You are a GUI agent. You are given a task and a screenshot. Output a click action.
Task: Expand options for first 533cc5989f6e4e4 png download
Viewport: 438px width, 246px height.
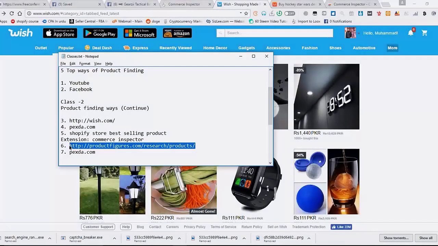tap(179, 238)
